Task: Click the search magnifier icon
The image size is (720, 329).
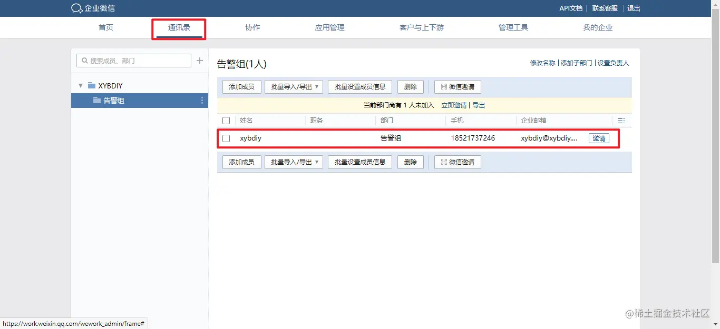Action: tap(84, 61)
